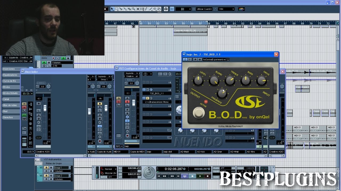Toggle Read automation in TSE_BOD plugin window
Image resolution: width=341 pixels, height=191 pixels.
click(195, 60)
